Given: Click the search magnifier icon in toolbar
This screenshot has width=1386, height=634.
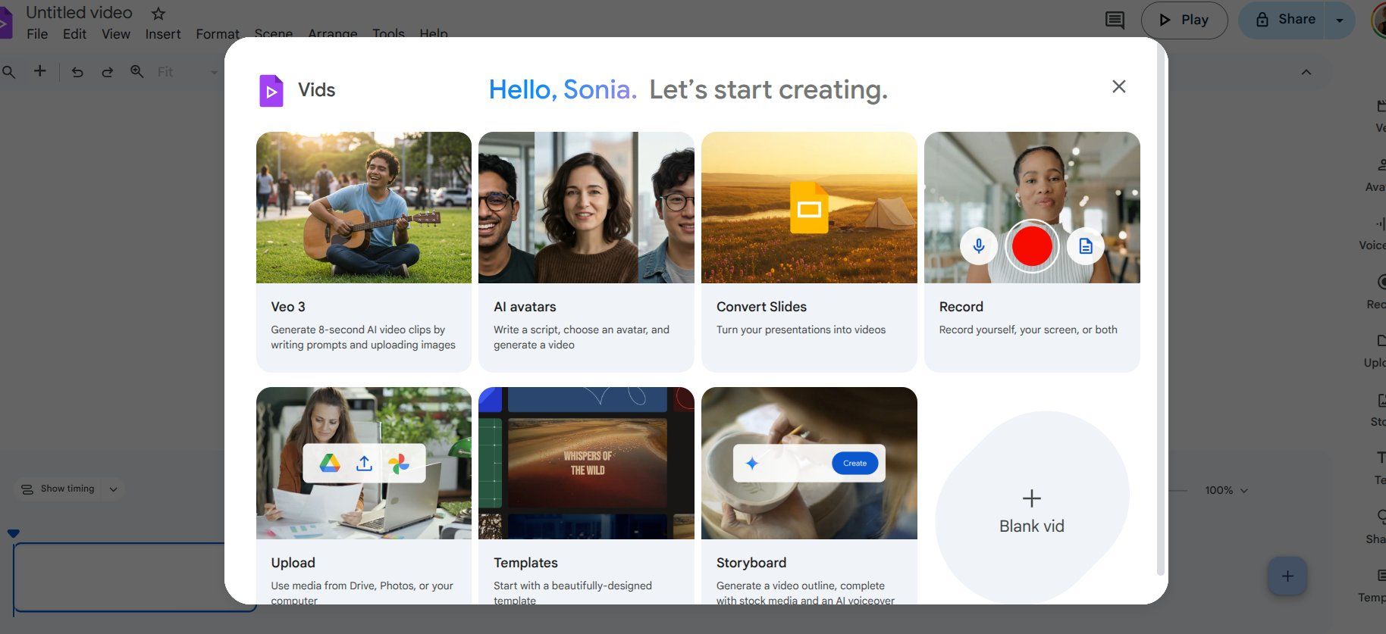Looking at the screenshot, I should (9, 72).
